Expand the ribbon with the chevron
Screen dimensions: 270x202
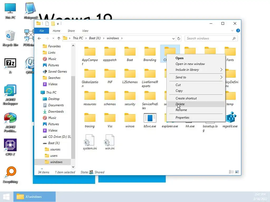point(232,31)
